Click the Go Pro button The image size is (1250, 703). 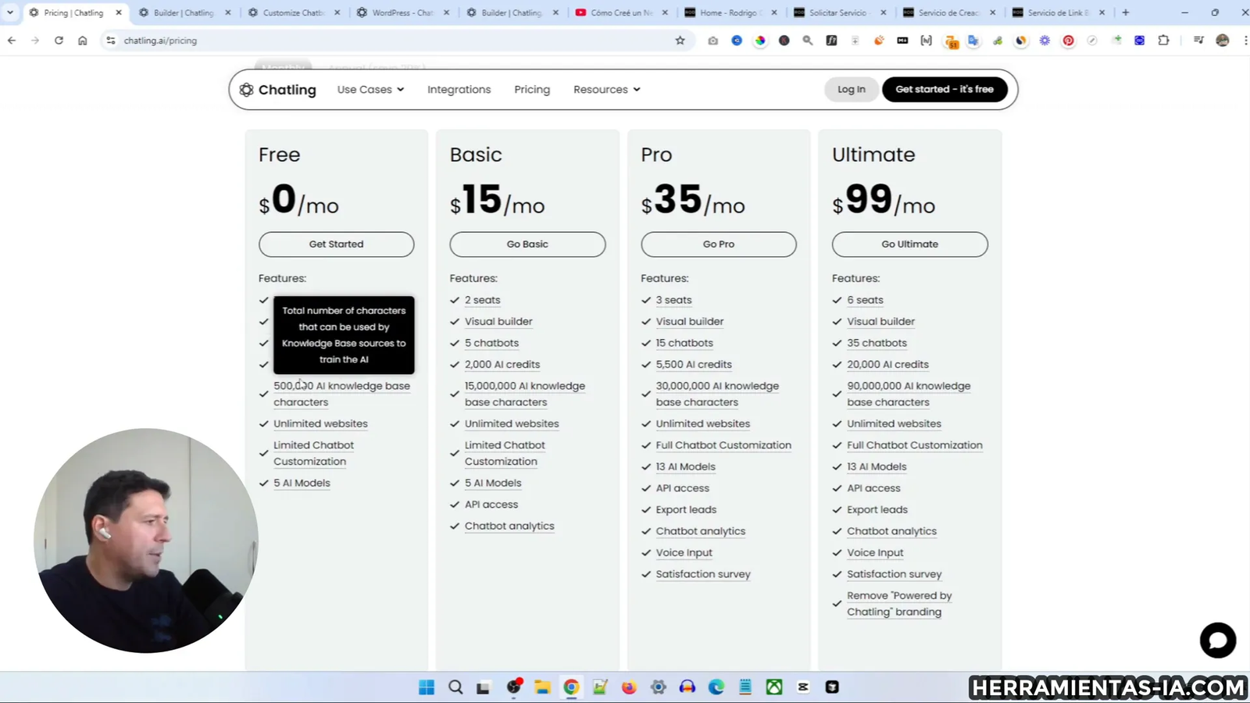pos(718,244)
